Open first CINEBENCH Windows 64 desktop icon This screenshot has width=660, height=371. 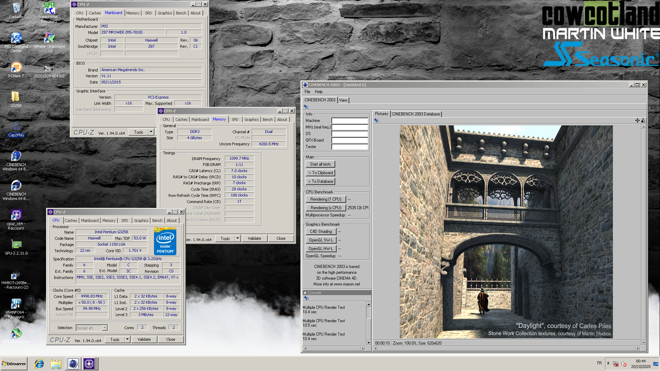[x=16, y=160]
